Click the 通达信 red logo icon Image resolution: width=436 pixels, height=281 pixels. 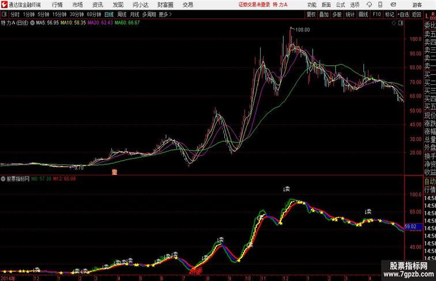click(4, 5)
